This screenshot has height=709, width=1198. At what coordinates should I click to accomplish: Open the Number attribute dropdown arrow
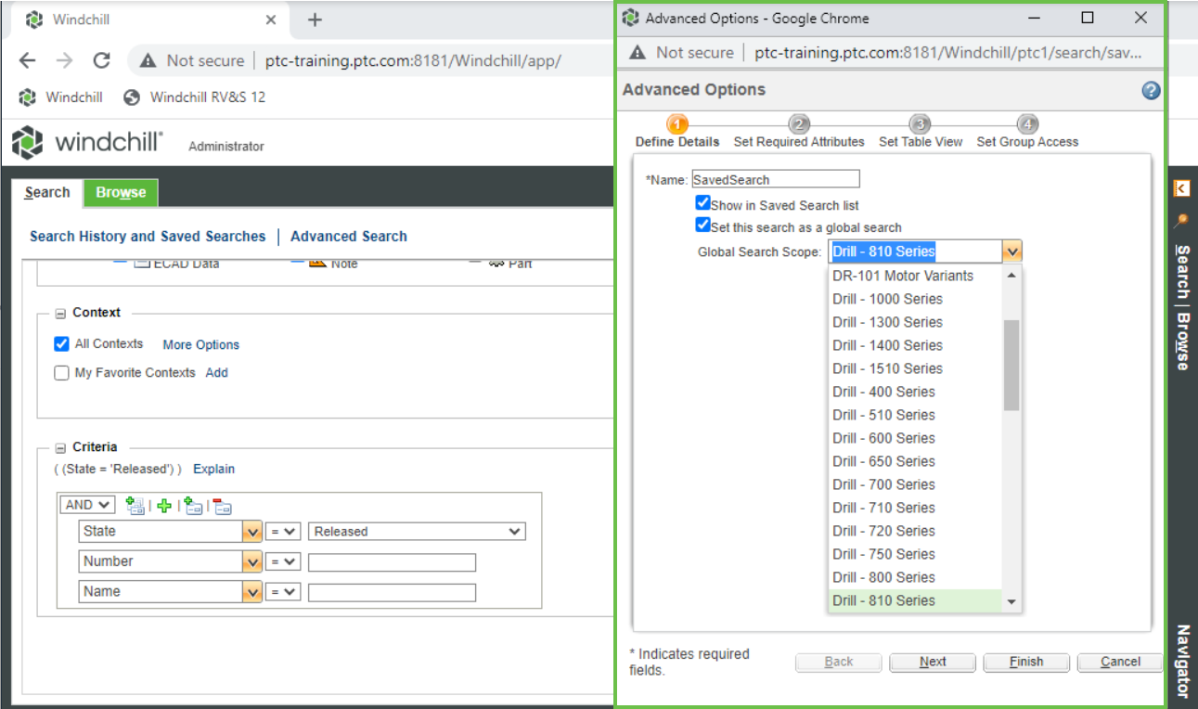point(251,561)
